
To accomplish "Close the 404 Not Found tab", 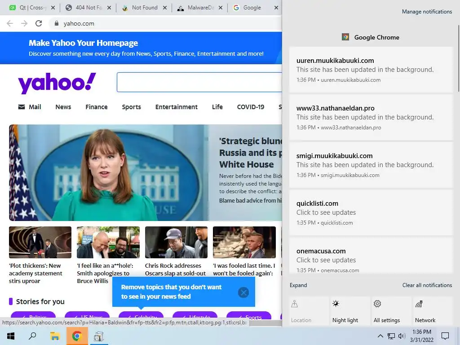I will click(109, 8).
